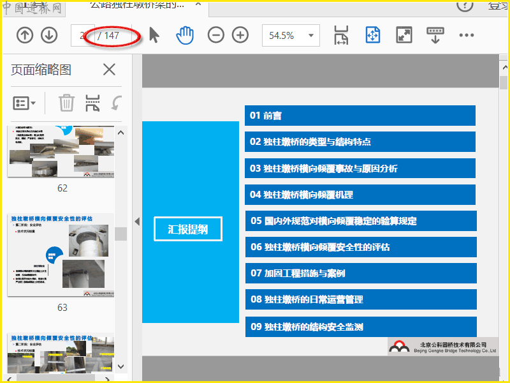Click 04 独柱墩桥横向倾覆机理

pos(360,195)
